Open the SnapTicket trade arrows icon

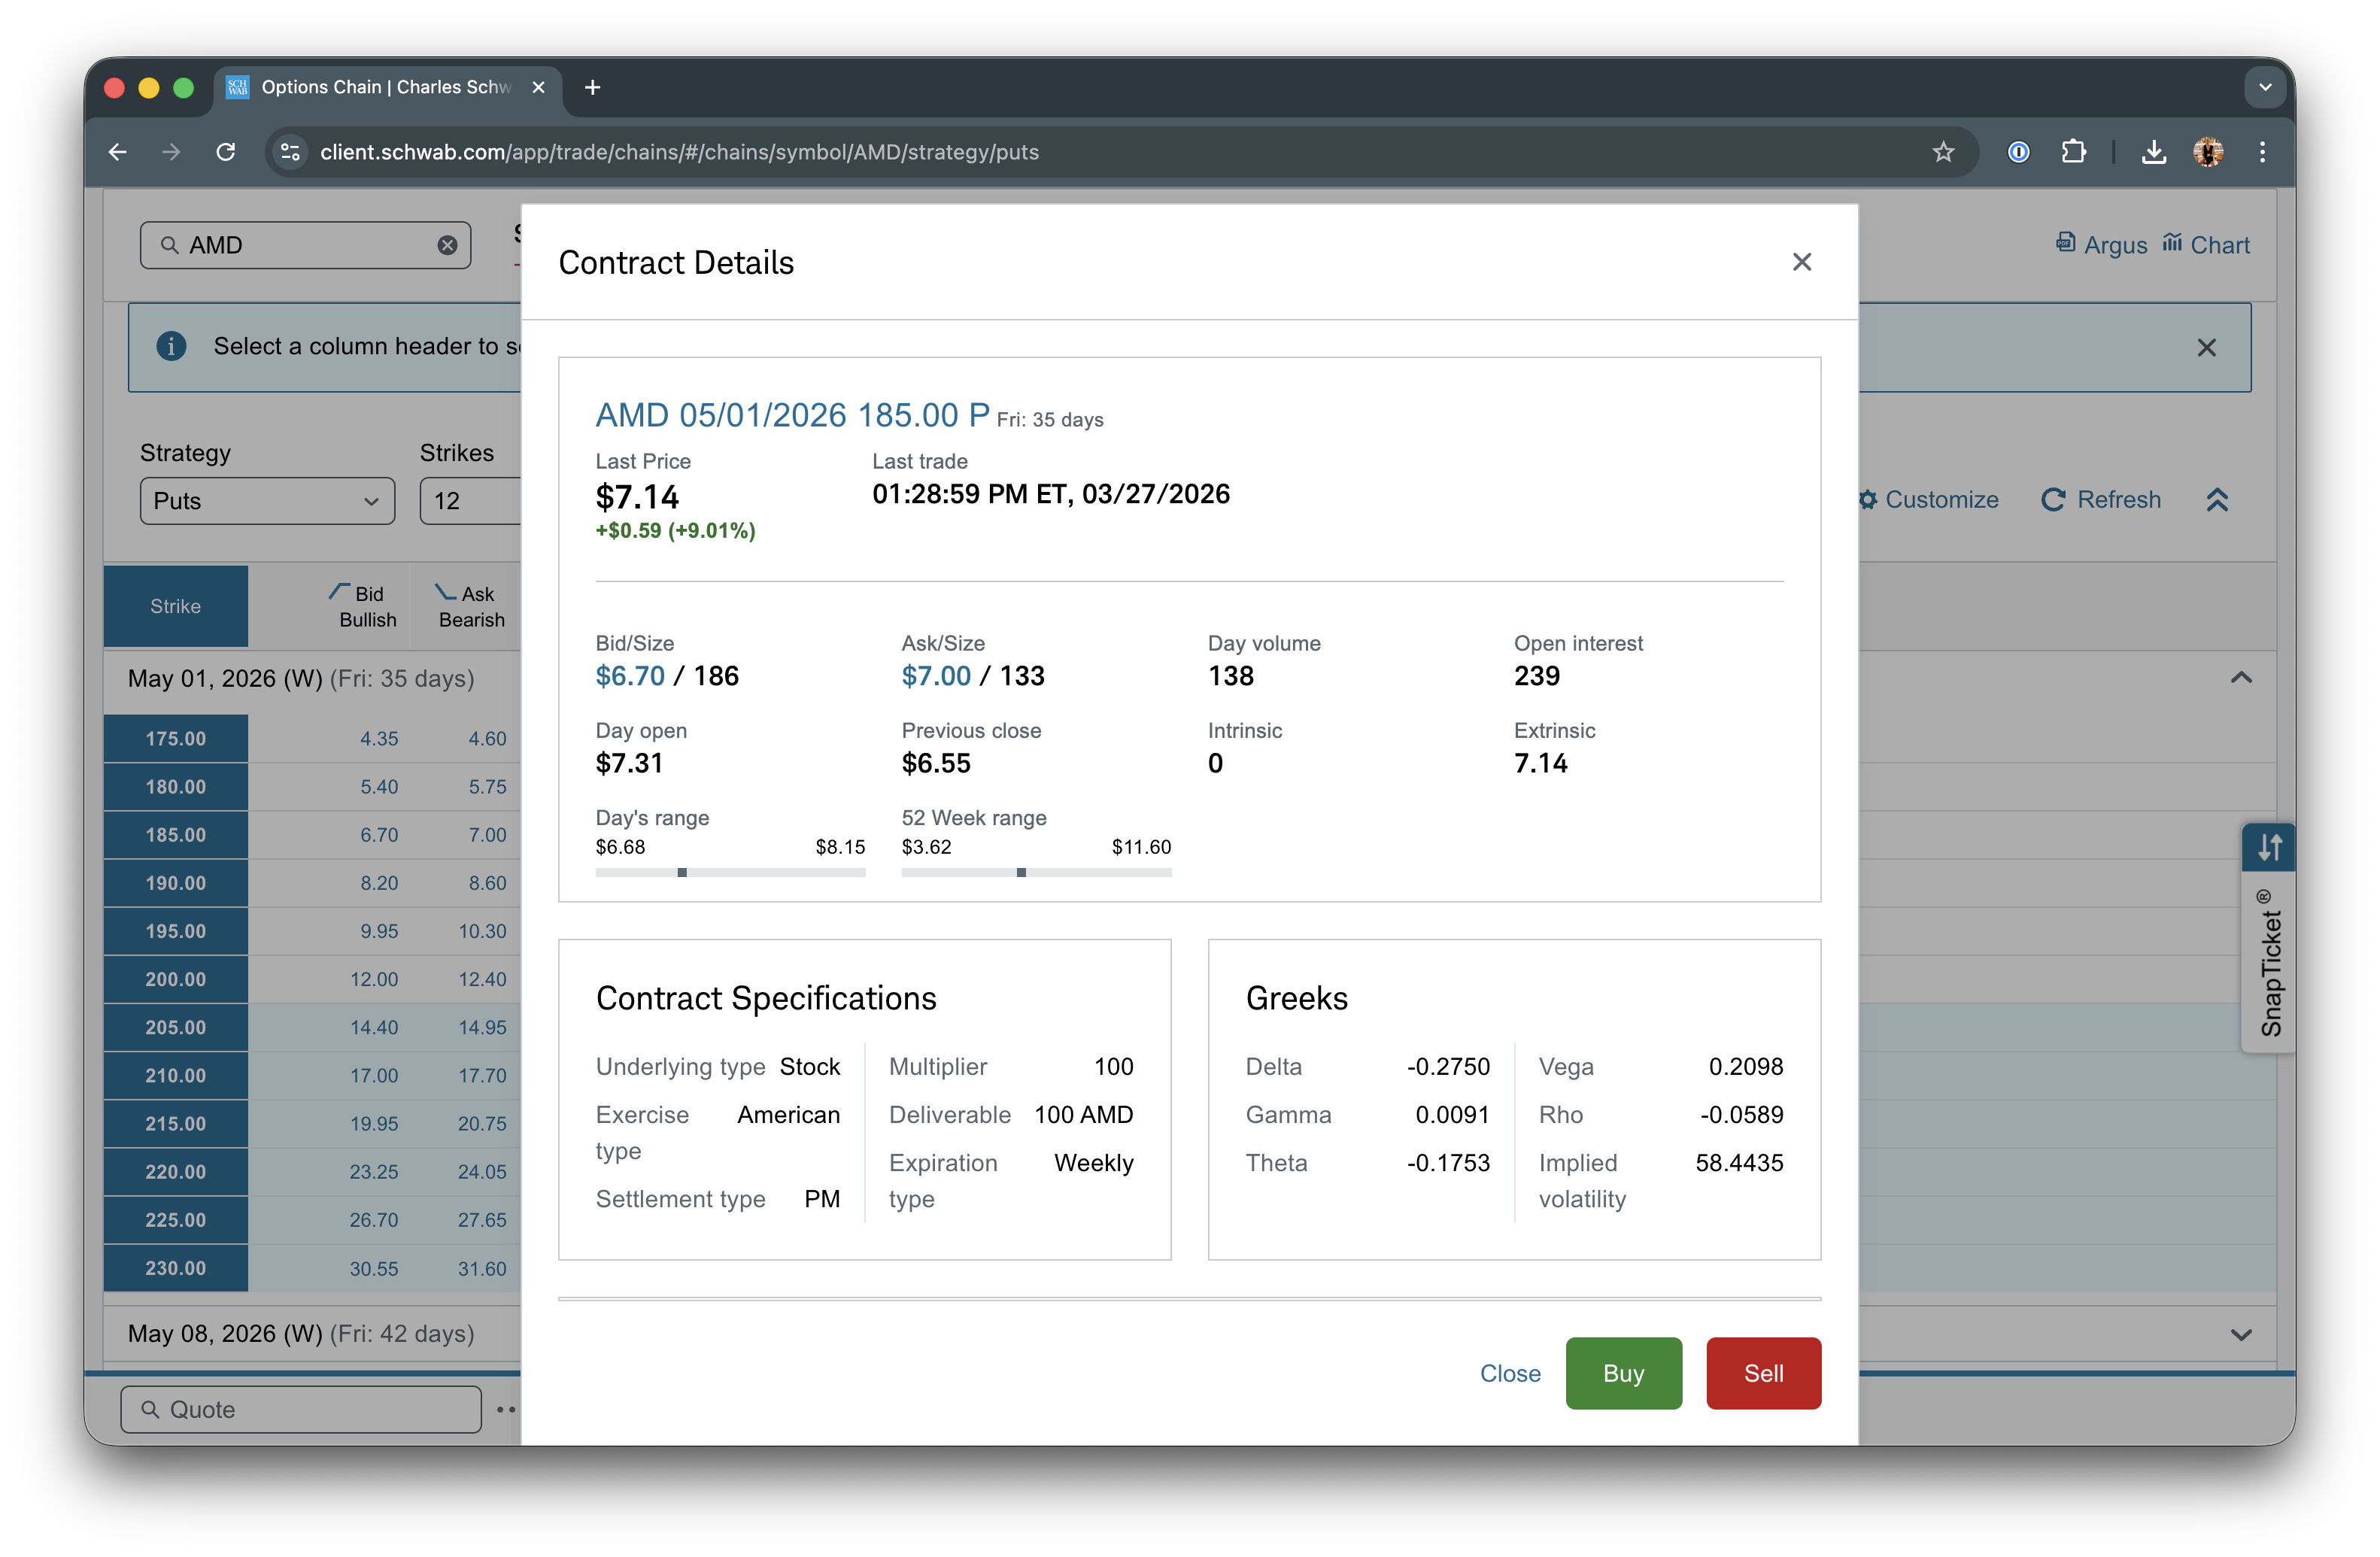coord(2269,847)
